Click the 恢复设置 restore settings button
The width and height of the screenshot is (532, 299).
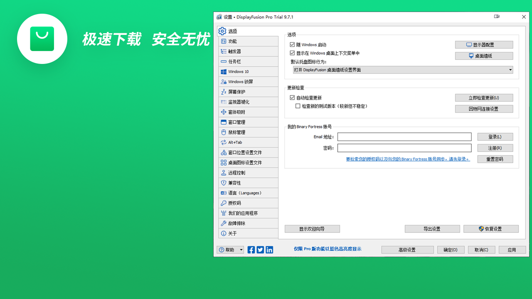[491, 228]
